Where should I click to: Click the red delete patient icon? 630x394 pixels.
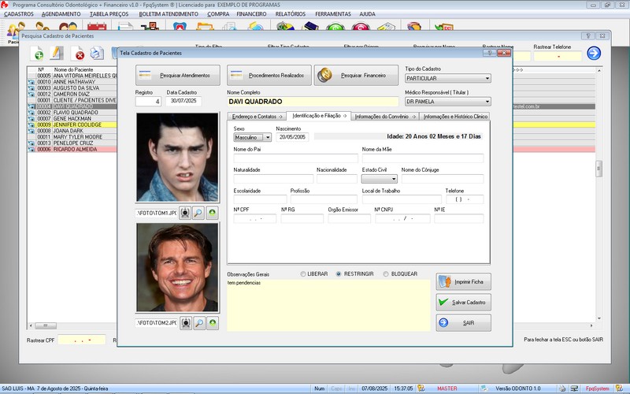click(79, 54)
